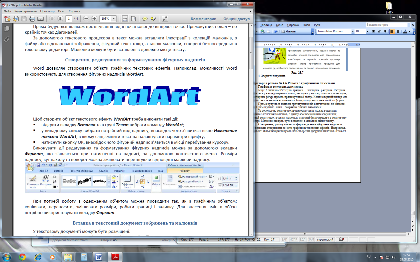420x262 pixels.
Task: Open the ЗНТУ desktop folder icon
Action: [x=389, y=7]
